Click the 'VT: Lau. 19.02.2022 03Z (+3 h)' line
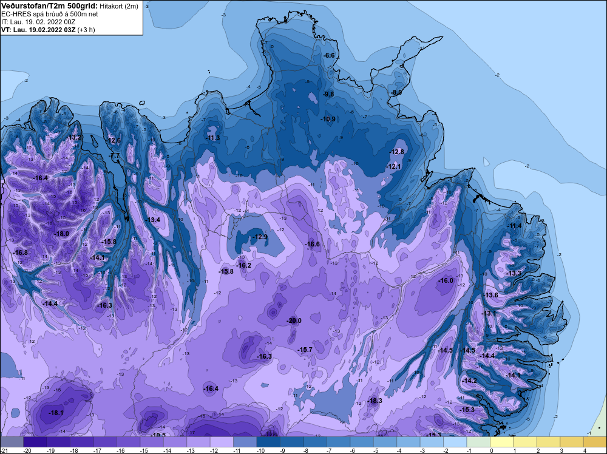The width and height of the screenshot is (607, 454). (x=48, y=29)
